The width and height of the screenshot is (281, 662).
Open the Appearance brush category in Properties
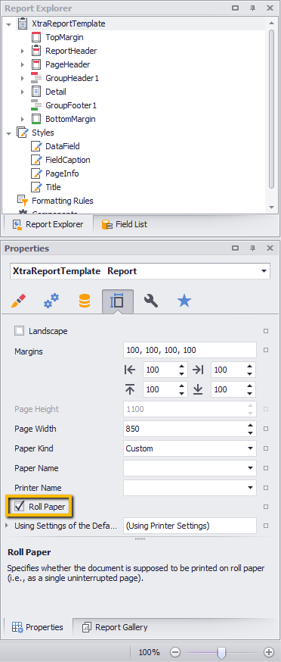(x=18, y=301)
